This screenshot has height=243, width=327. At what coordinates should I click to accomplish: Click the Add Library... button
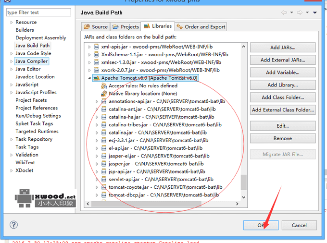pyautogui.click(x=283, y=85)
